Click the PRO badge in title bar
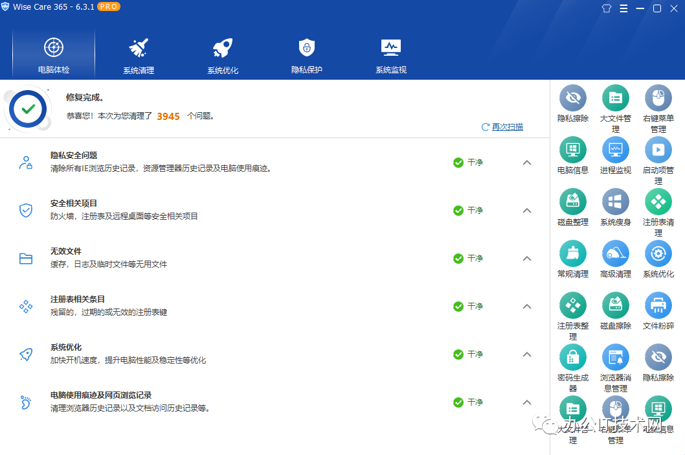 point(108,6)
